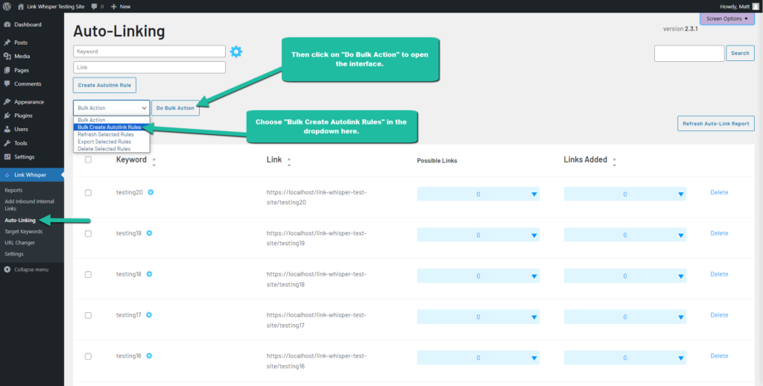
Task: Tick the select-all checkbox in table header
Action: coord(88,159)
